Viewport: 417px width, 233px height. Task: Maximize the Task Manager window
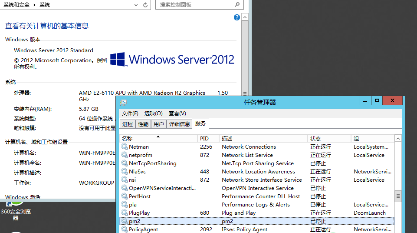pyautogui.click(x=377, y=101)
